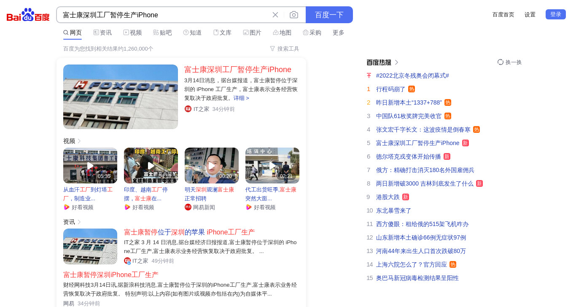
Task: Open the 地图 tab
Action: point(282,32)
